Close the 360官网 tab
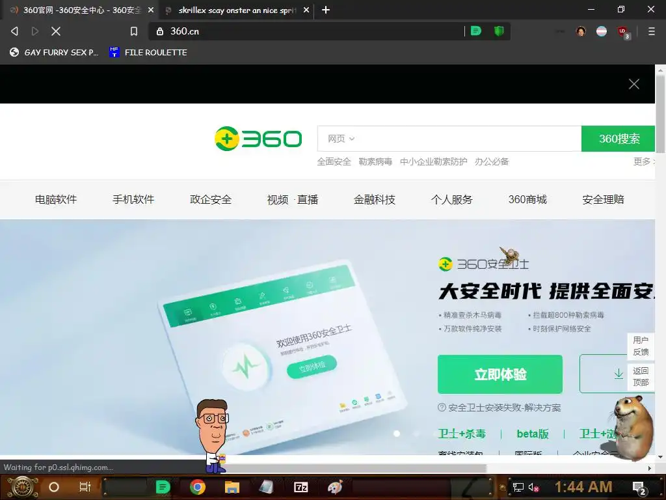 click(151, 10)
